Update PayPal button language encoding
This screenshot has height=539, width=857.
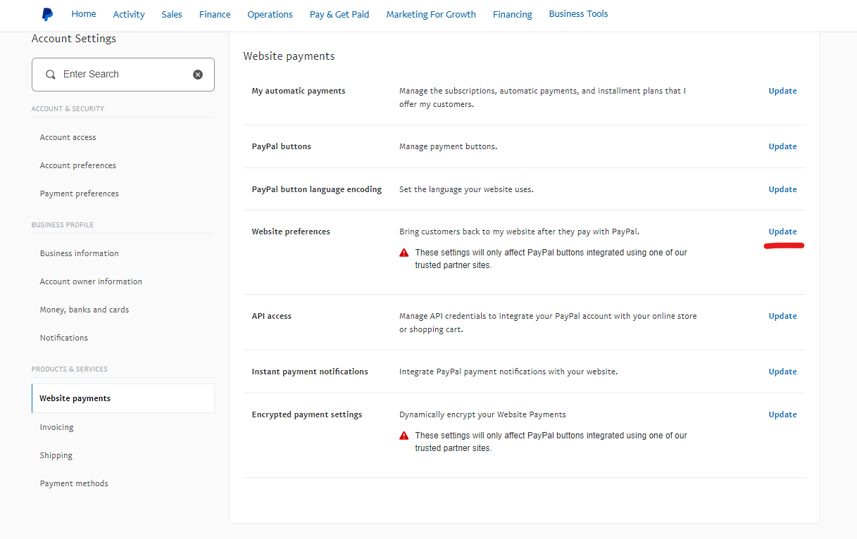pyautogui.click(x=782, y=189)
